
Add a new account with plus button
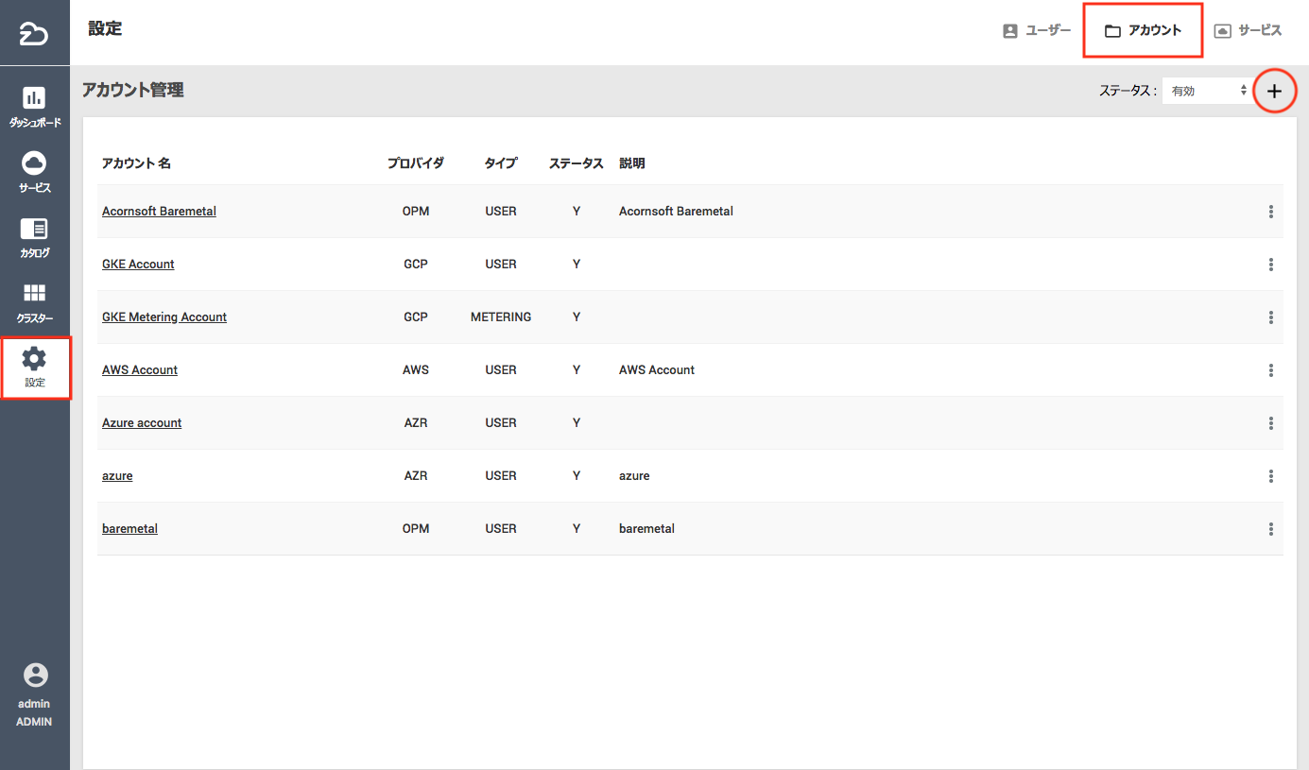click(x=1274, y=92)
